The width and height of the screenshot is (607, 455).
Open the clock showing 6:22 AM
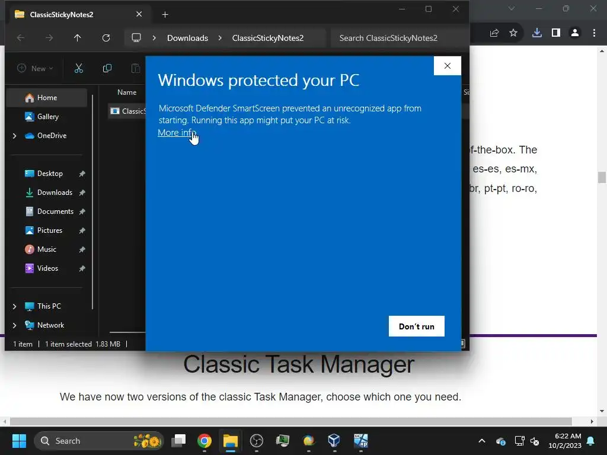point(565,441)
